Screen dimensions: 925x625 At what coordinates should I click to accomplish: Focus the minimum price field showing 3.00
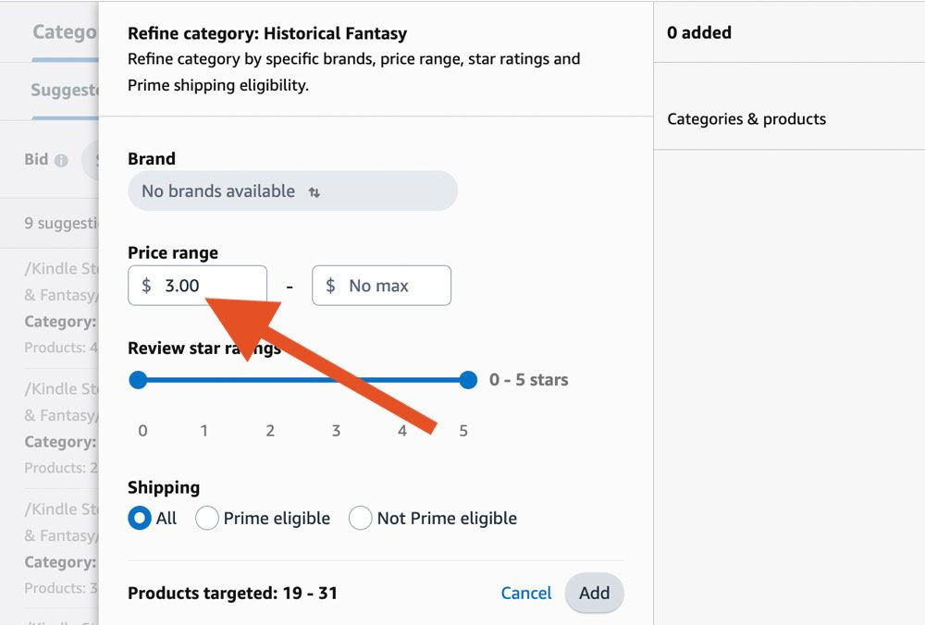(210, 286)
